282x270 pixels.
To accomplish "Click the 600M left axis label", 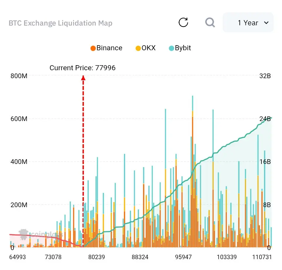I will [x=19, y=119].
